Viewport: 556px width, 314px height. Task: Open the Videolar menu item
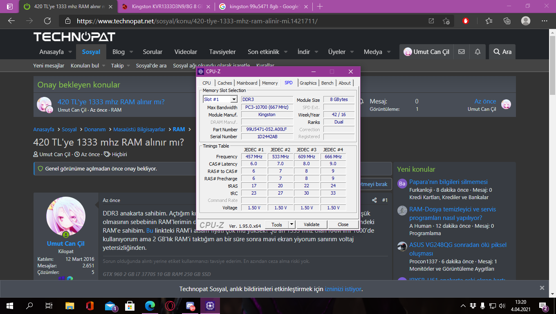[x=186, y=52]
